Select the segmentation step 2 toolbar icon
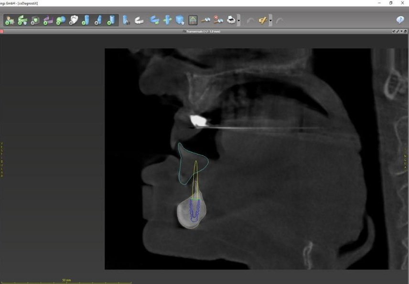The height and width of the screenshot is (284, 409). [x=22, y=21]
